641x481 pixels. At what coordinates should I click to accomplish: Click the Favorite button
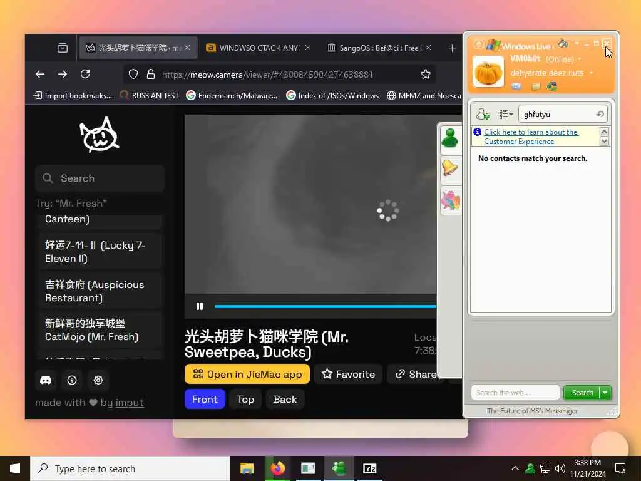tap(348, 375)
